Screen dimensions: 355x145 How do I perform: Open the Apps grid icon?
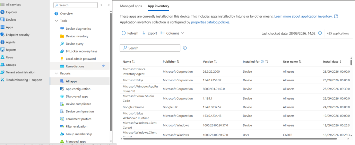coord(2,27)
